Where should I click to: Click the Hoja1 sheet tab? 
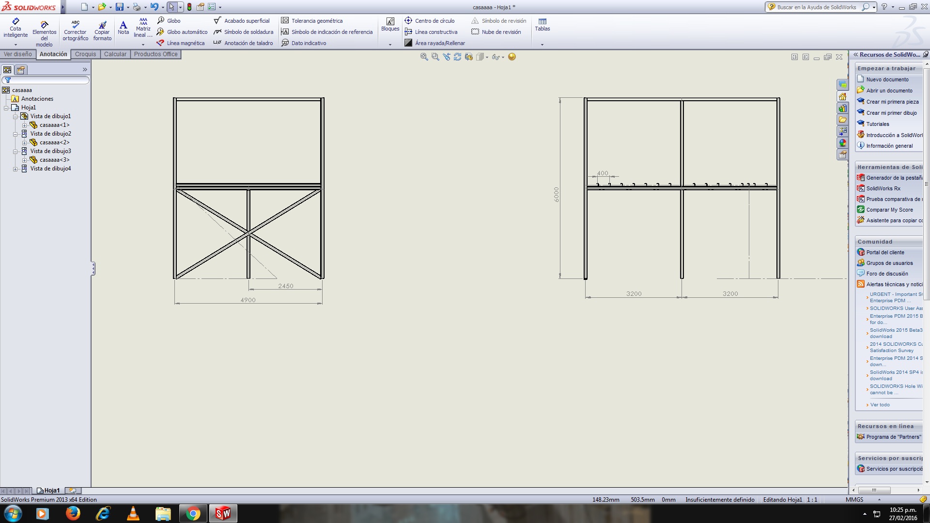[48, 491]
